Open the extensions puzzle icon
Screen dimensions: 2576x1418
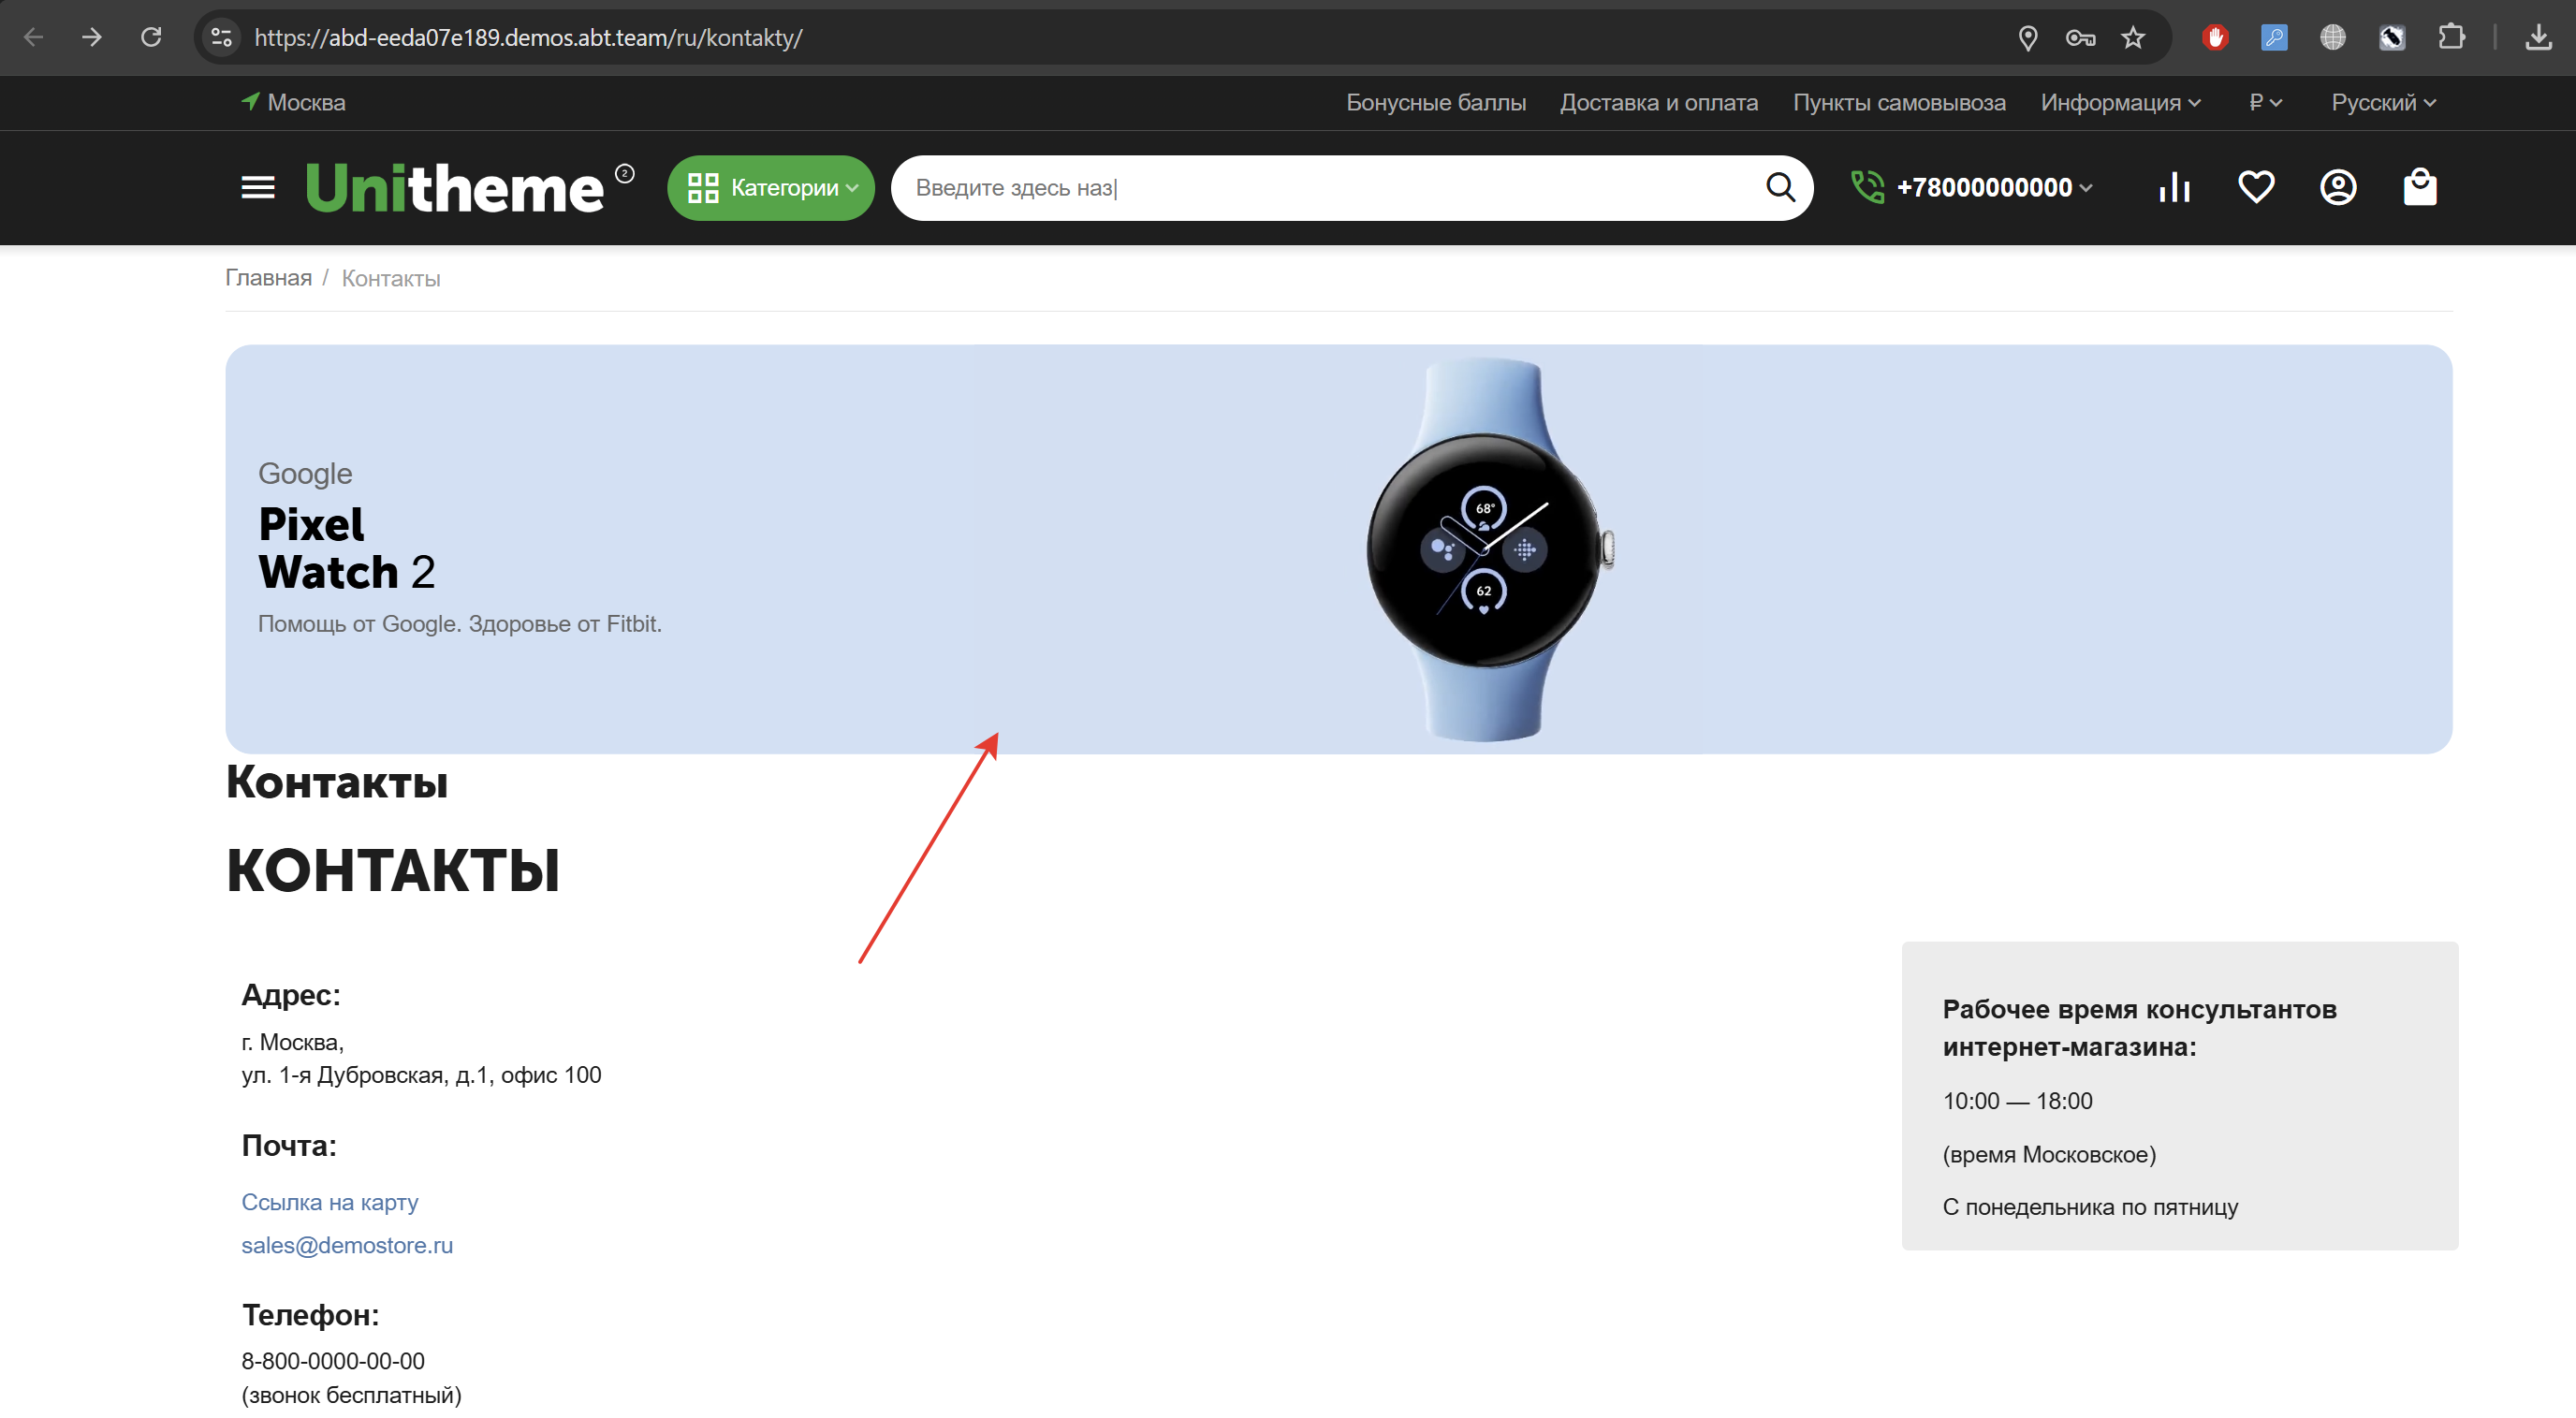pyautogui.click(x=2451, y=38)
